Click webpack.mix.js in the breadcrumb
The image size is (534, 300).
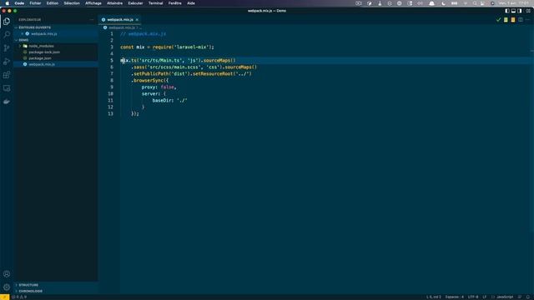click(121, 27)
